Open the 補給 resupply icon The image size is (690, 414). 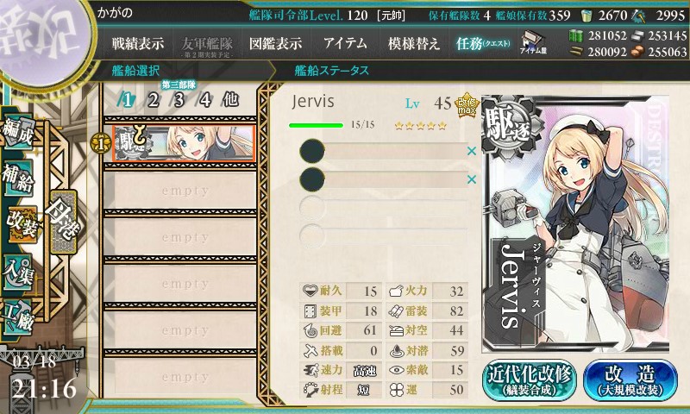(x=18, y=178)
